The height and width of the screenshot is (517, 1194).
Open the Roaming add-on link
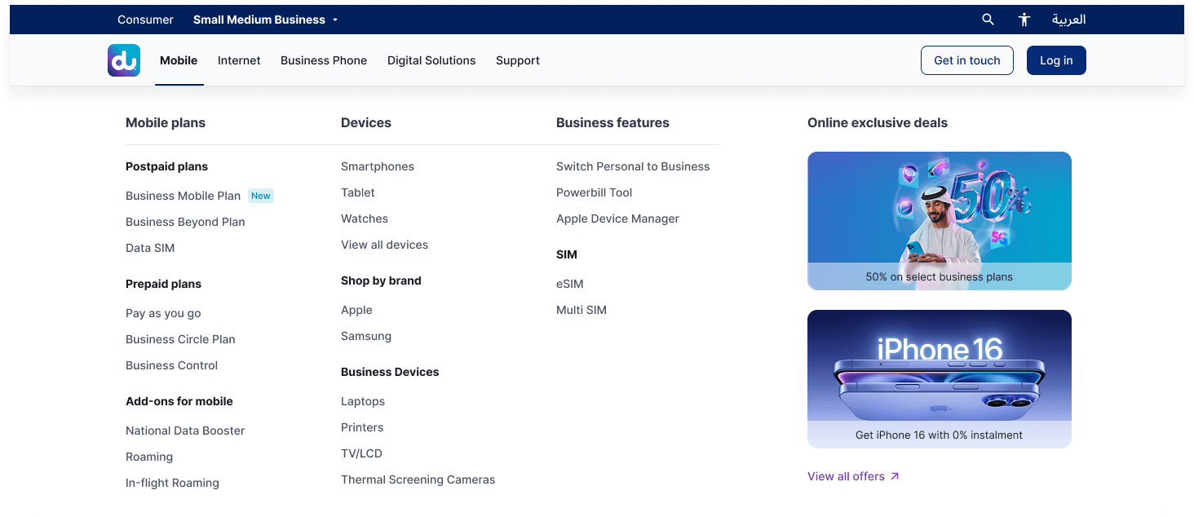tap(149, 457)
